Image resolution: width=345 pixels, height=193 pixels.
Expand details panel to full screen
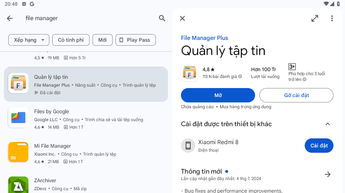314,18
